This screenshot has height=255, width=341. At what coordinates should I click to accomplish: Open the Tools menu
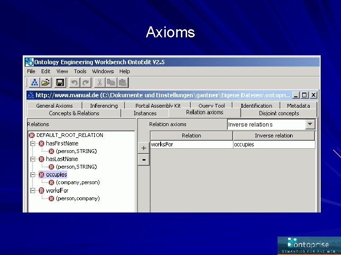coord(80,71)
